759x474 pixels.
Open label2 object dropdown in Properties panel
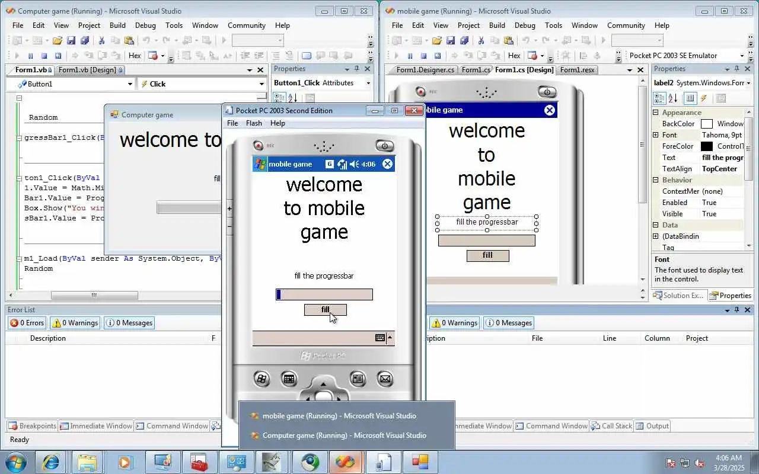tap(748, 83)
